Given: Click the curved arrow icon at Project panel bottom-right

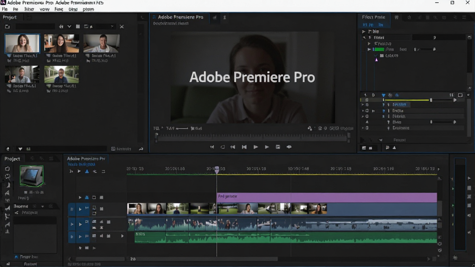Looking at the screenshot, I should tap(141, 149).
